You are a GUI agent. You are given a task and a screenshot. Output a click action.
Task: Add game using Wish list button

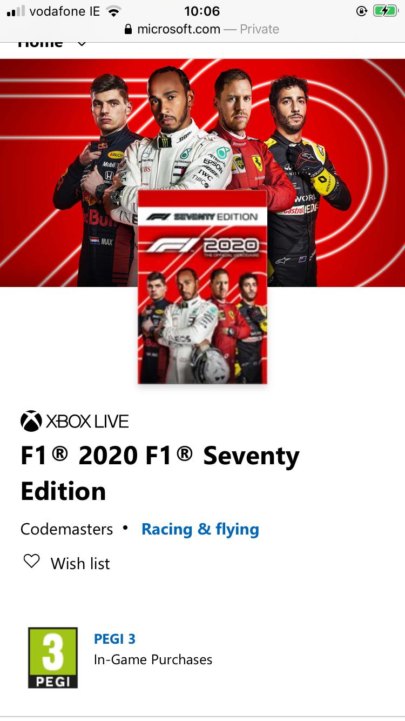click(66, 563)
